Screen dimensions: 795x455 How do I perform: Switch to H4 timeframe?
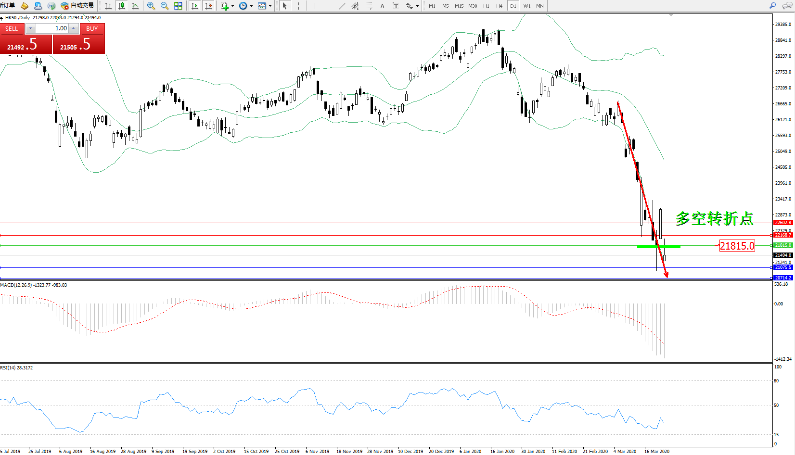[x=499, y=6]
